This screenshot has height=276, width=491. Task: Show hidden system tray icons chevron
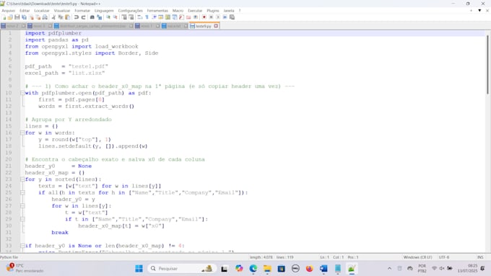click(x=389, y=269)
